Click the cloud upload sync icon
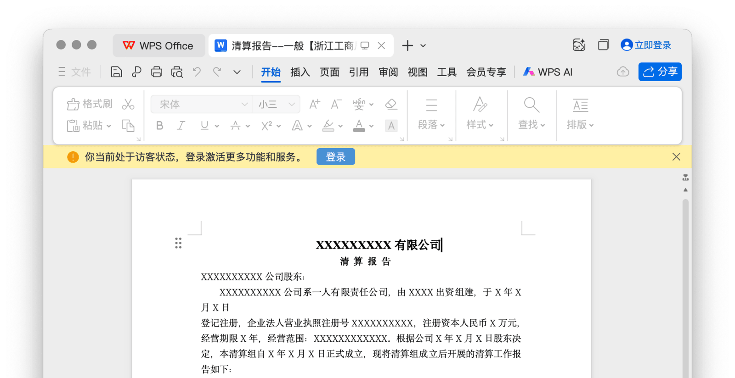Viewport: 735px width, 378px height. coord(623,72)
